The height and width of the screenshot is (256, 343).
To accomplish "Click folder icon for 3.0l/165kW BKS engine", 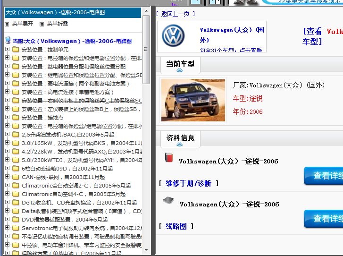I will click(x=16, y=143).
